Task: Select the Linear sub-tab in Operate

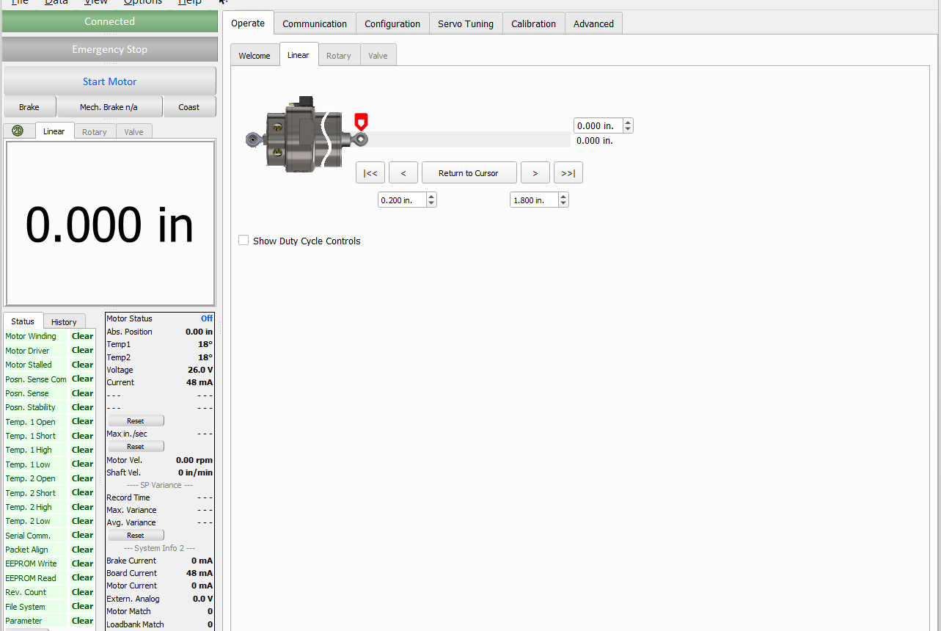Action: 299,54
